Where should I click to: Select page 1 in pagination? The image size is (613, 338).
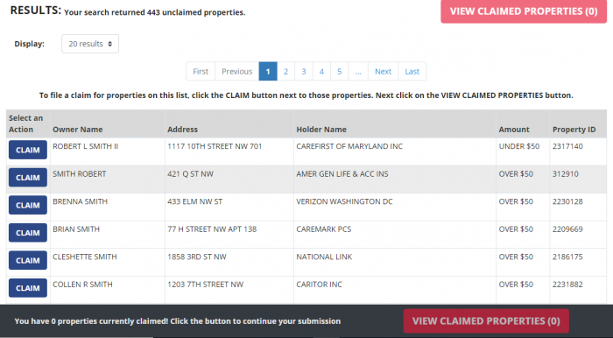tap(268, 72)
